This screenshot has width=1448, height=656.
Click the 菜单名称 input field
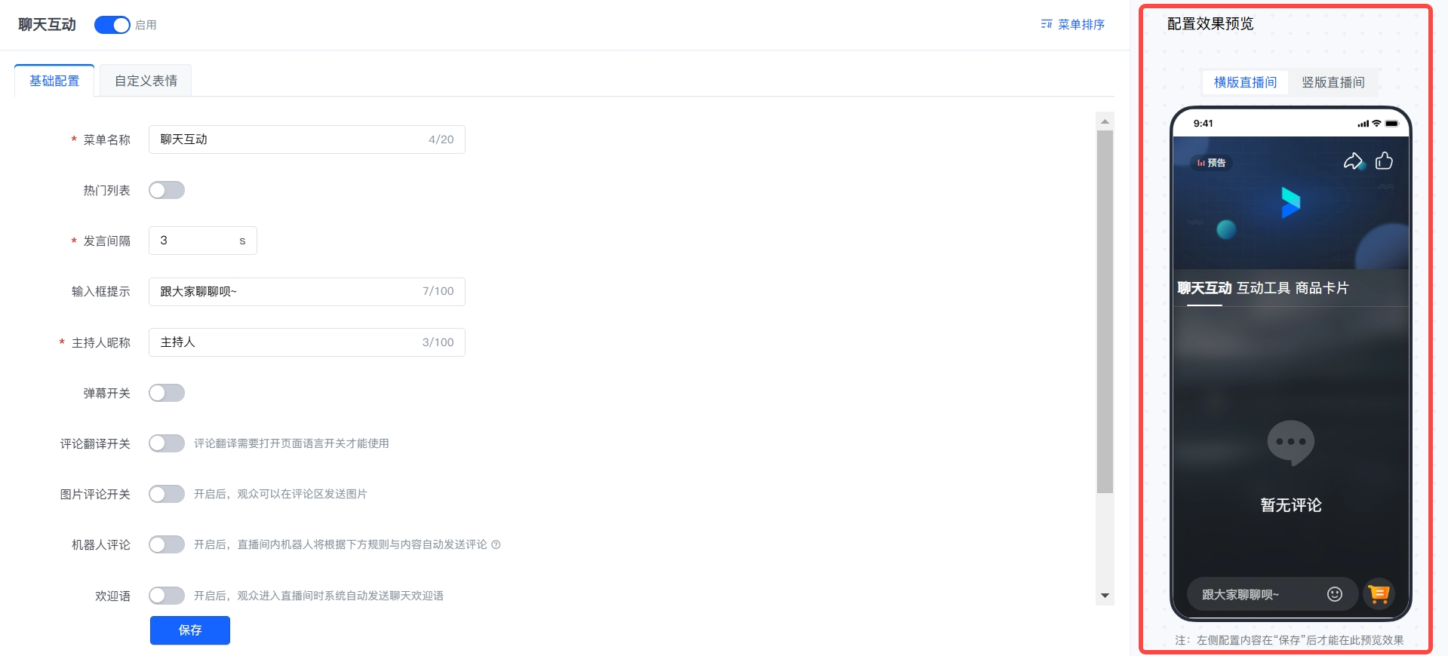tap(307, 139)
